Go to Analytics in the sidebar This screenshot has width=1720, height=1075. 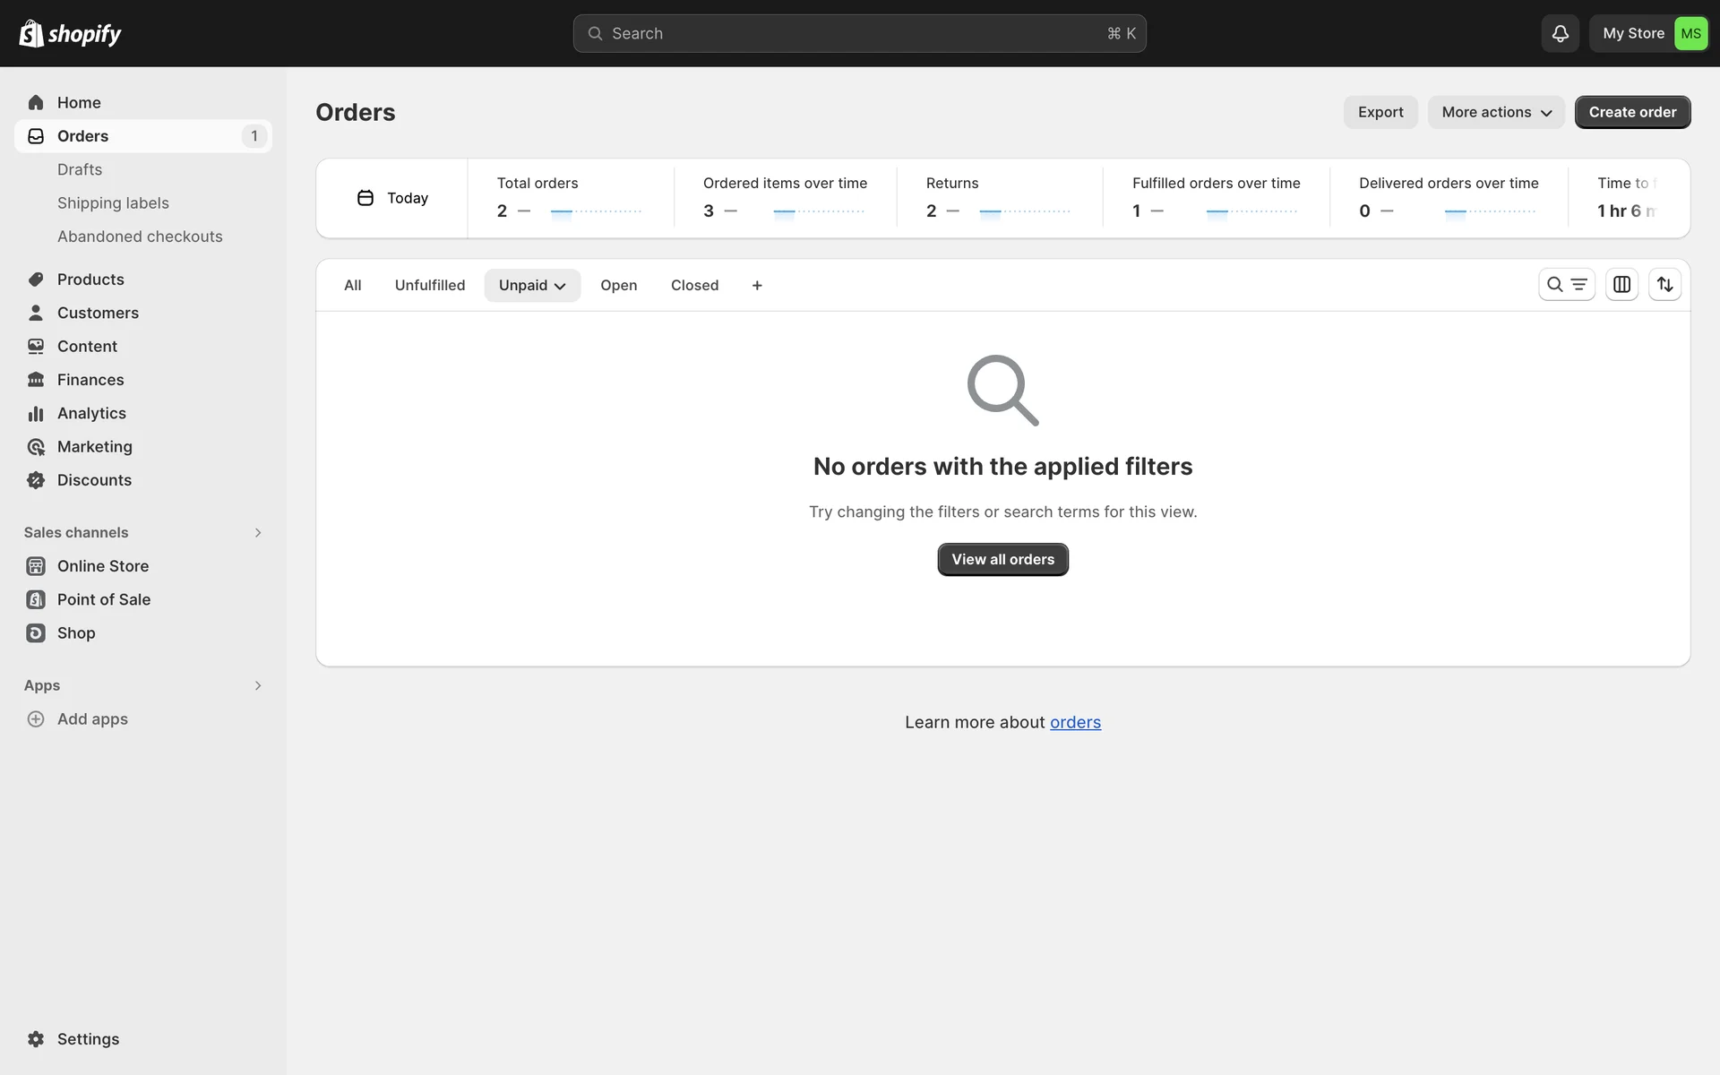(x=91, y=413)
